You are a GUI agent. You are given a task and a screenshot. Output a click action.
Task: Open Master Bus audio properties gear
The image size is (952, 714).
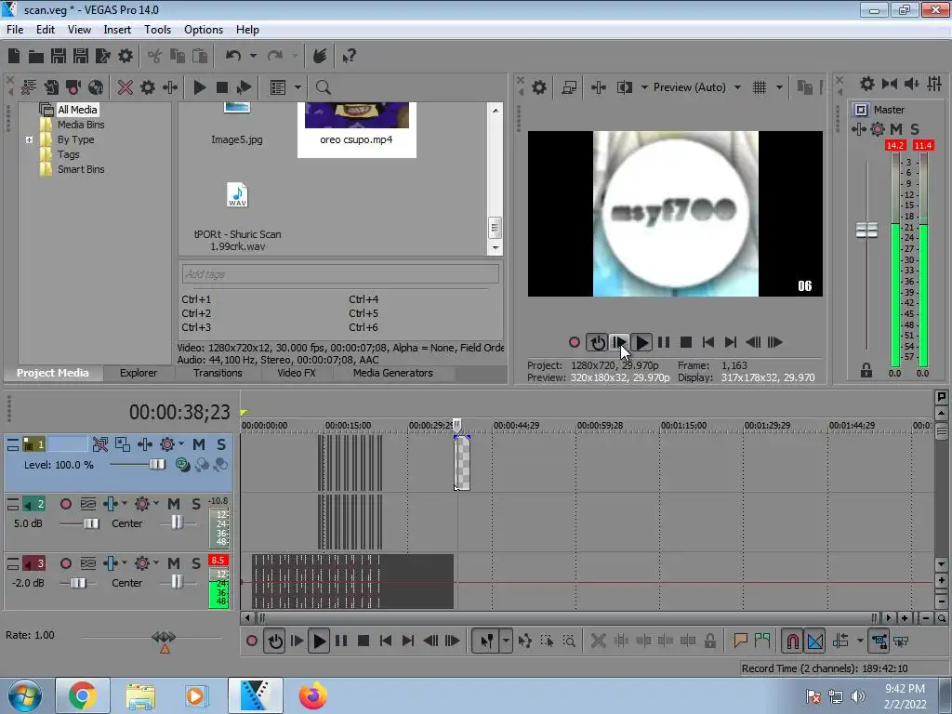coord(867,84)
